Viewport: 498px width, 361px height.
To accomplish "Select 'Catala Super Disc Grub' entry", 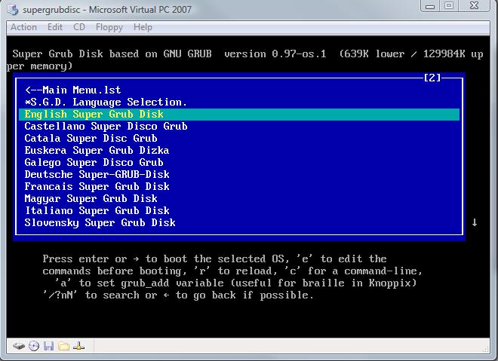I will (x=239, y=139).
